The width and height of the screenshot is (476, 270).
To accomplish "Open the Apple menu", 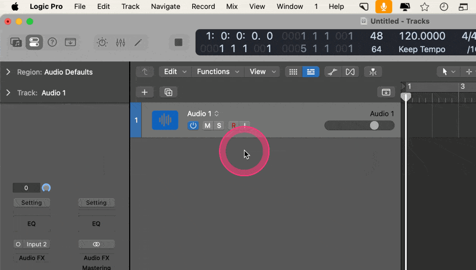I will pos(15,7).
